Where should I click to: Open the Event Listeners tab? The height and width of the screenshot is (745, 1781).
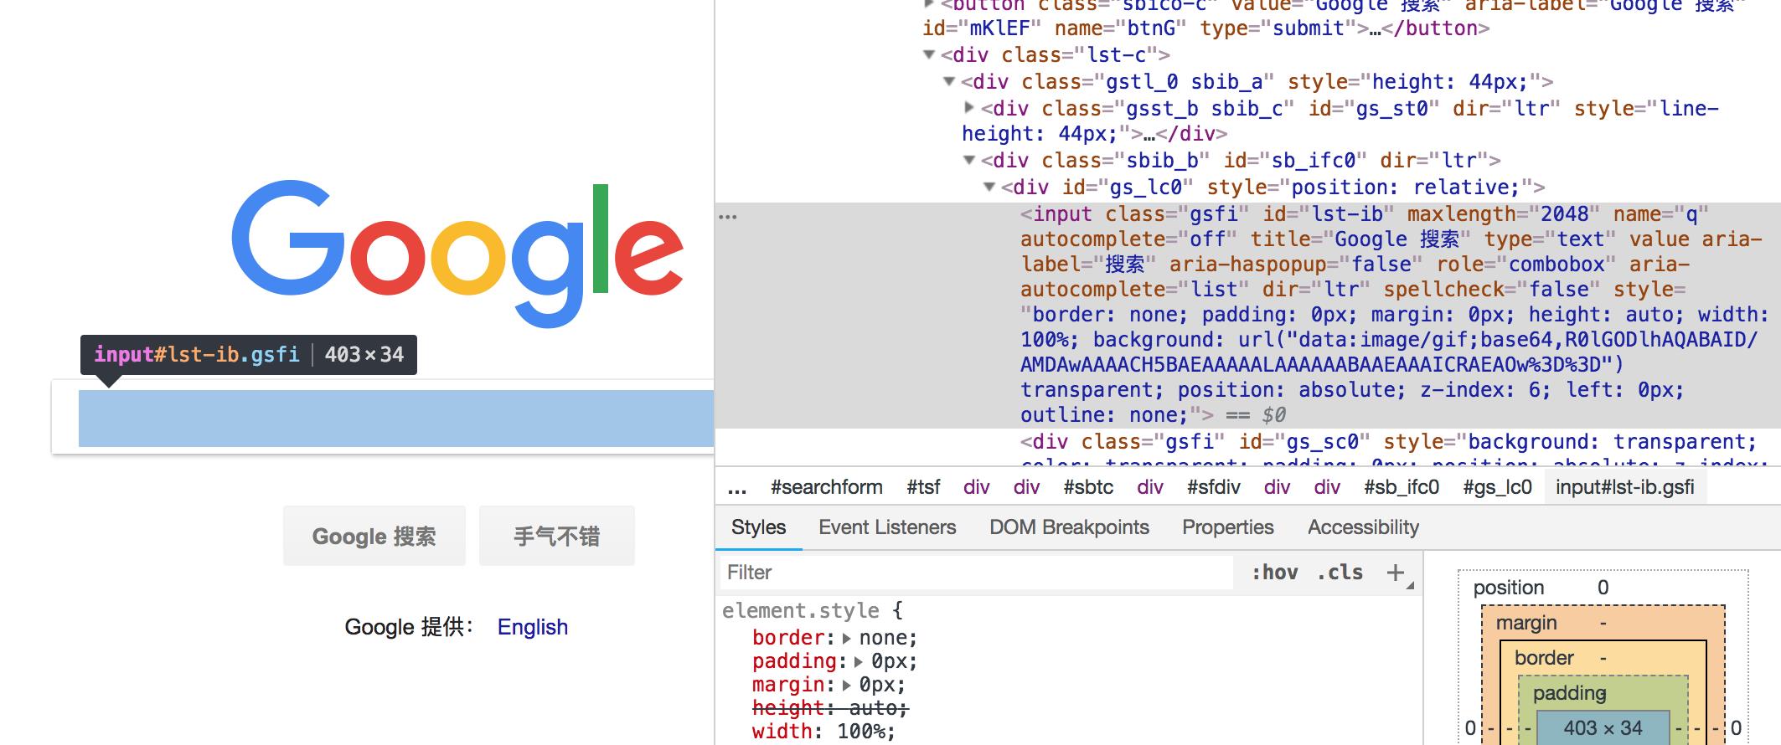tap(887, 527)
